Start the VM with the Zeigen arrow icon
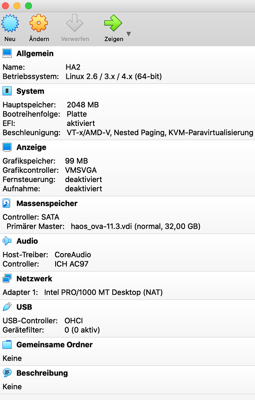The image size is (255, 400). pyautogui.click(x=114, y=24)
